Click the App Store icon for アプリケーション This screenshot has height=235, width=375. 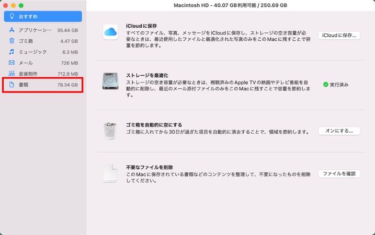click(12, 30)
